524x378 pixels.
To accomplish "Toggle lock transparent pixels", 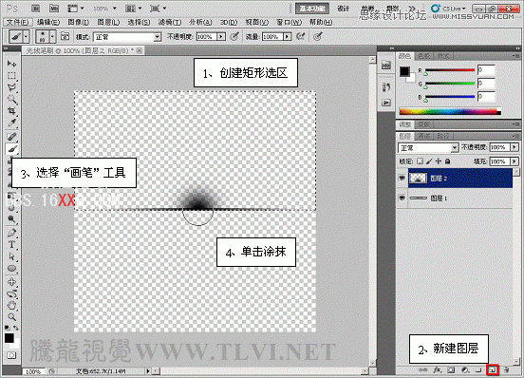I will [x=420, y=161].
